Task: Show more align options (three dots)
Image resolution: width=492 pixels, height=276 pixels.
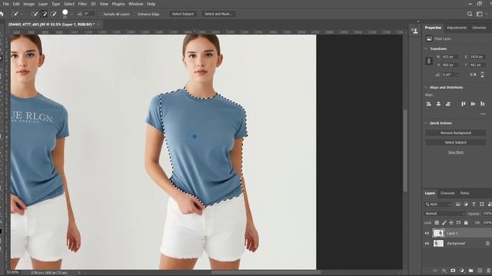Action: pos(483,114)
